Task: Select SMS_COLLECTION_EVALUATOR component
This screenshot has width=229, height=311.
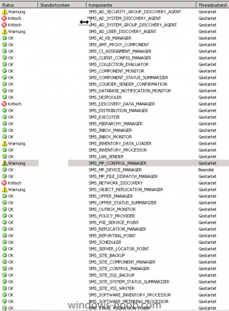Action: [118, 64]
